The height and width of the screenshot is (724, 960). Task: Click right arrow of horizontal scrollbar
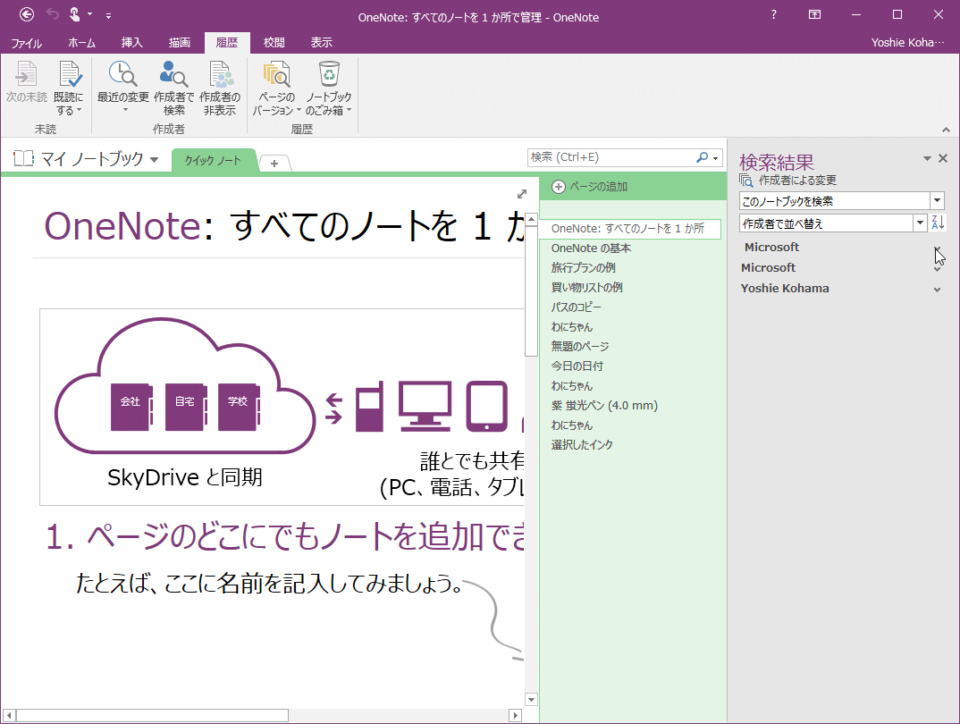[516, 715]
